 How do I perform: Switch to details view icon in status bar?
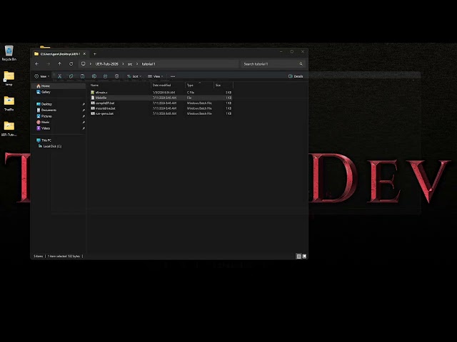[298, 256]
